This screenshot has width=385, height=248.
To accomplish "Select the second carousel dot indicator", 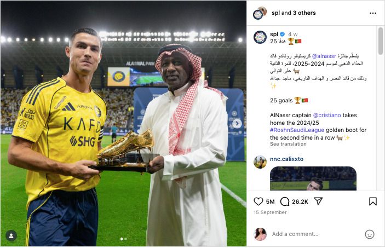I will (126, 239).
